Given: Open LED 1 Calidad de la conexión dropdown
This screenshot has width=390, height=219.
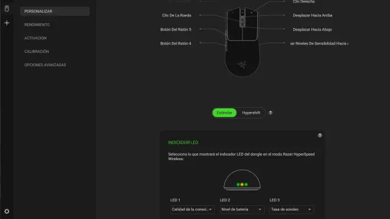Looking at the screenshot, I should pos(193,209).
